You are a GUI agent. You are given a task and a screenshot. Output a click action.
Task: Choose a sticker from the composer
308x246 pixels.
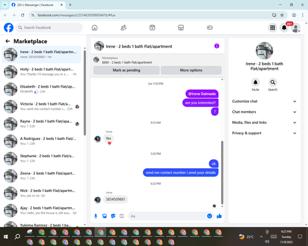(113, 216)
